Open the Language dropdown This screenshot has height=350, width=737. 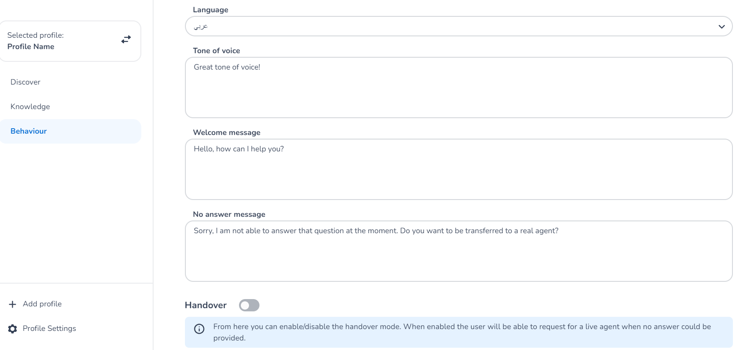[x=454, y=26]
